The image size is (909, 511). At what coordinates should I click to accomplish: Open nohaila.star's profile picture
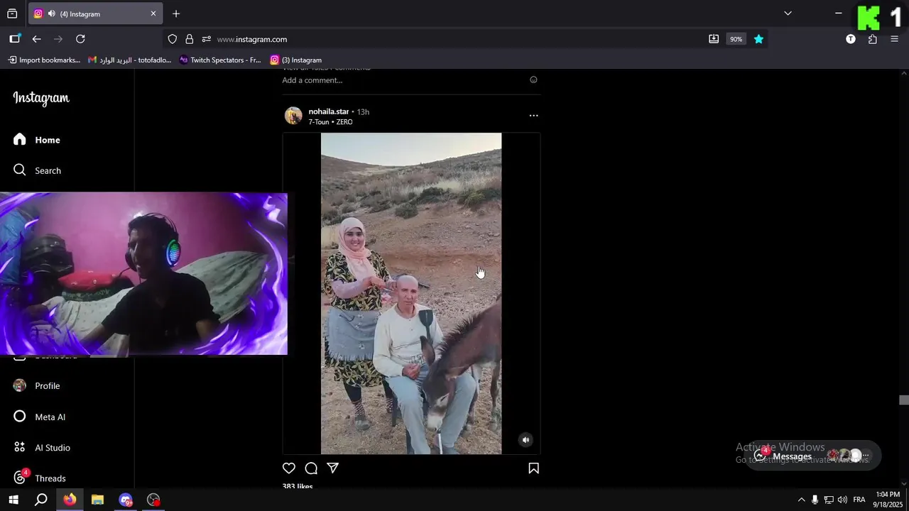coord(293,116)
